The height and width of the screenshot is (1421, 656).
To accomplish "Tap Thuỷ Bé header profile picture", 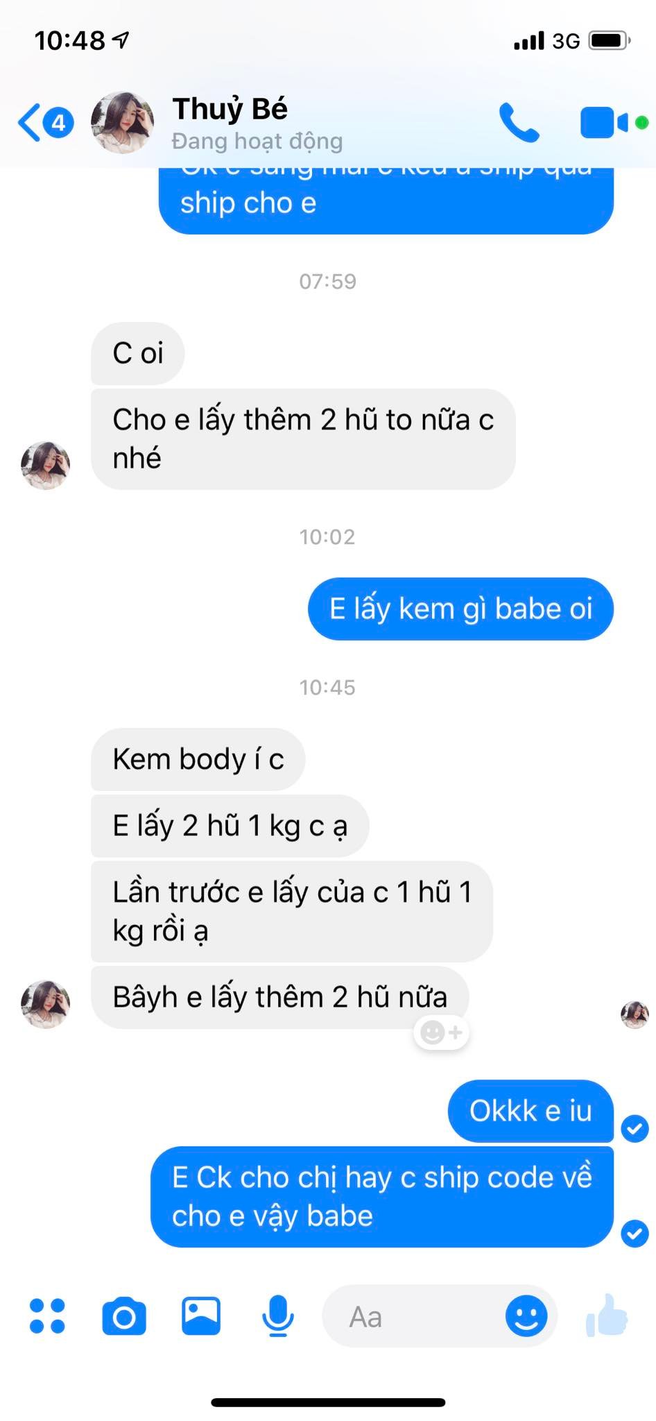I will coord(123,122).
